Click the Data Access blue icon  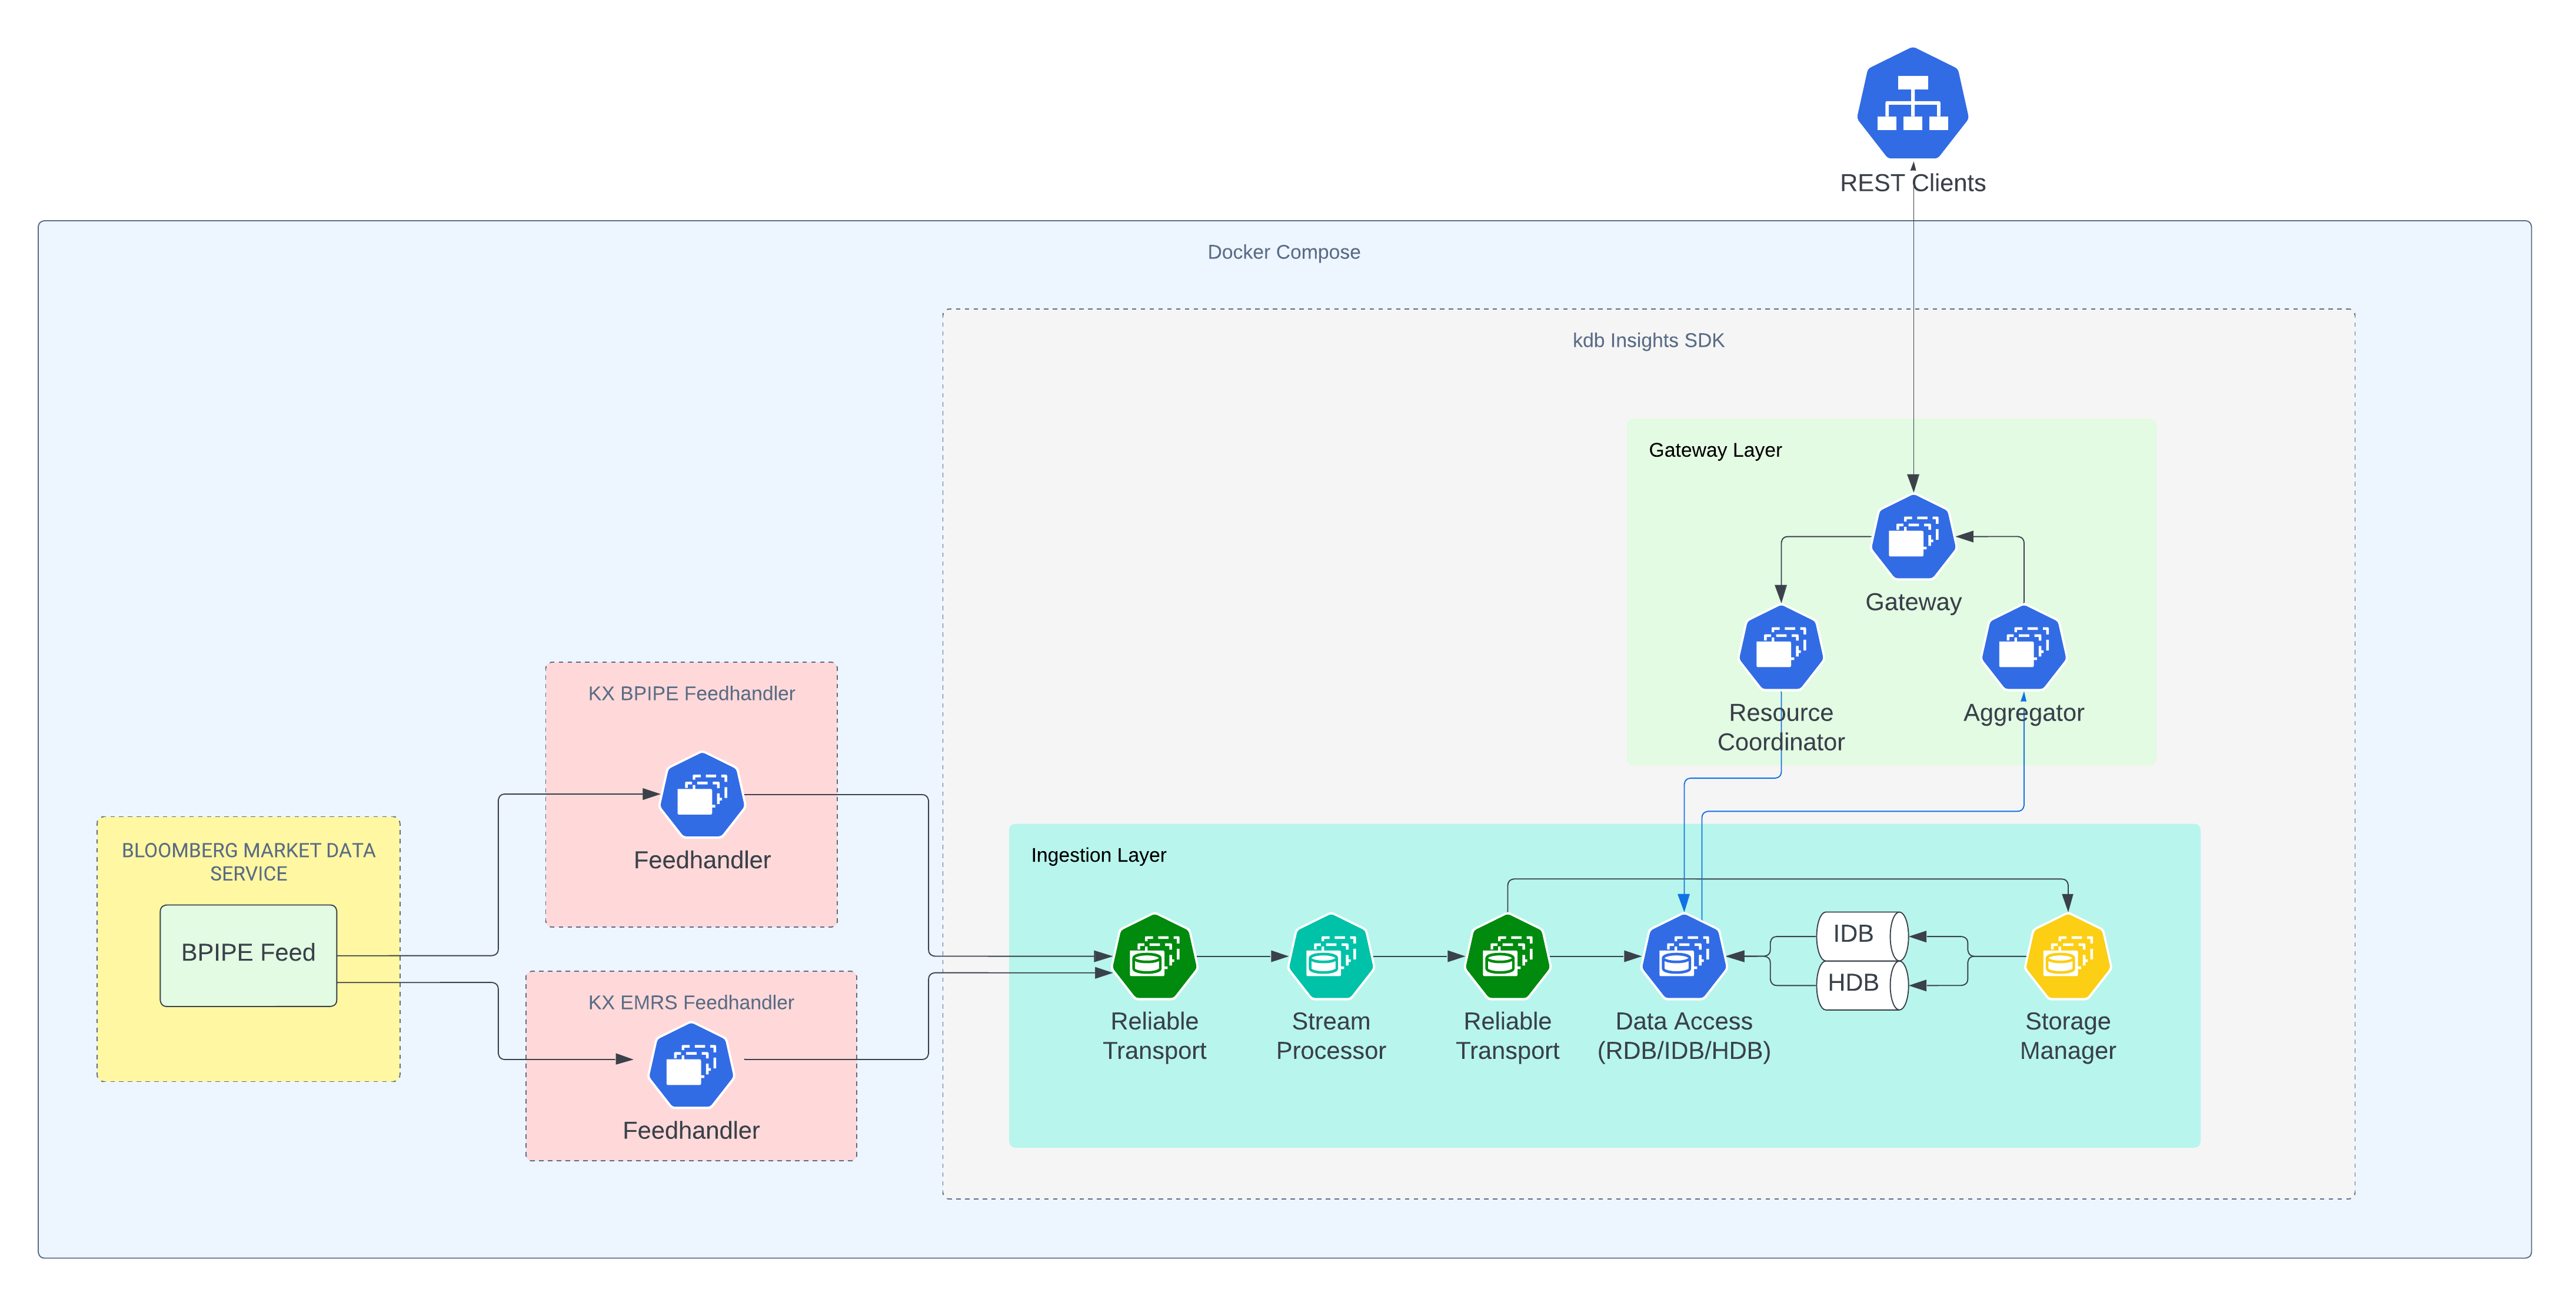(1684, 956)
